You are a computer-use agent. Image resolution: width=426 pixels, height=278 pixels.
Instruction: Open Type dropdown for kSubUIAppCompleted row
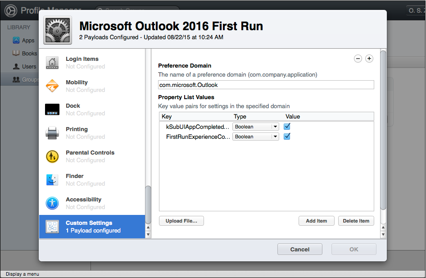[256, 127]
